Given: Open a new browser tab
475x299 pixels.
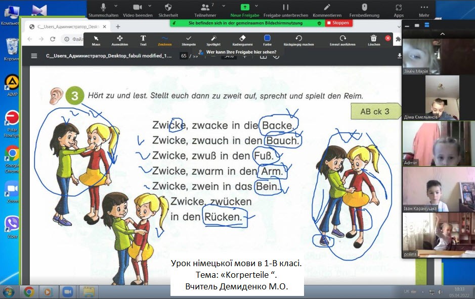Looking at the screenshot, I should (x=118, y=26).
